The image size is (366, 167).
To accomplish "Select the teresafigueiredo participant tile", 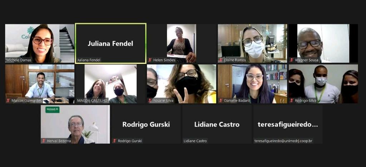I will point(288,124).
